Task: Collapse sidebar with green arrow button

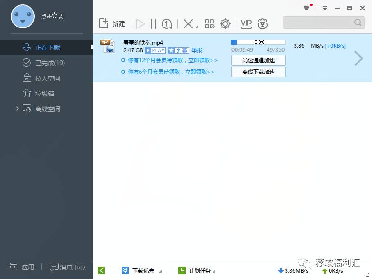Action: point(101,270)
